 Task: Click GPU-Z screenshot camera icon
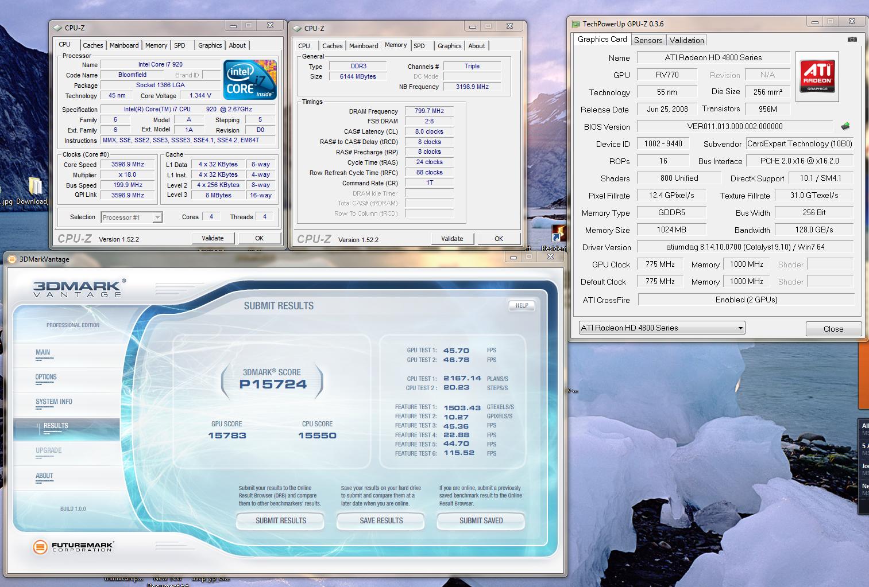pyautogui.click(x=852, y=39)
